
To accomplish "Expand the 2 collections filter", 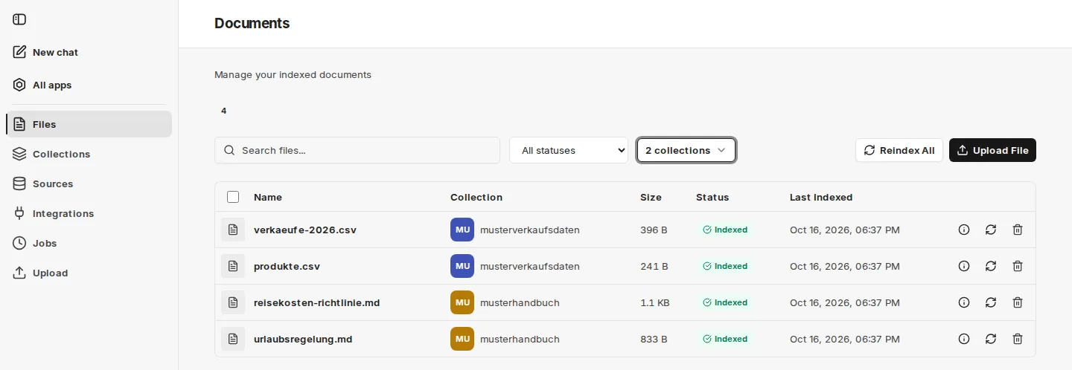I will 686,150.
